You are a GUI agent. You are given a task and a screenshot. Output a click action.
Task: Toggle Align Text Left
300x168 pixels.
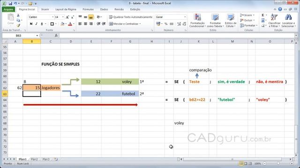(80, 24)
